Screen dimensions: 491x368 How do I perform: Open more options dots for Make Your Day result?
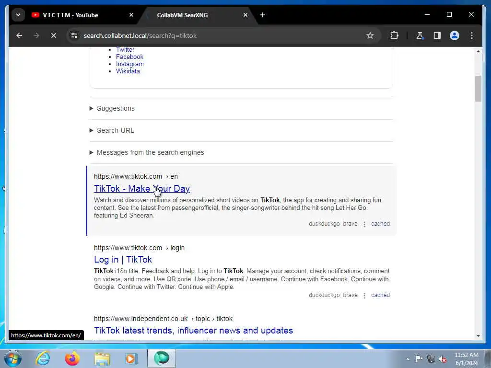click(x=364, y=224)
